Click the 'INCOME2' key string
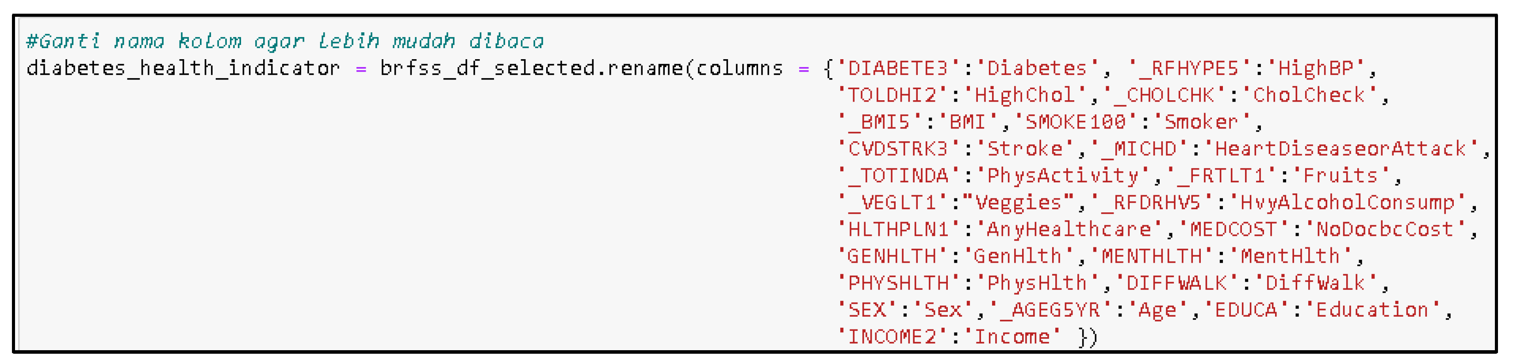Viewport: 1517px width, 363px height. (x=891, y=337)
